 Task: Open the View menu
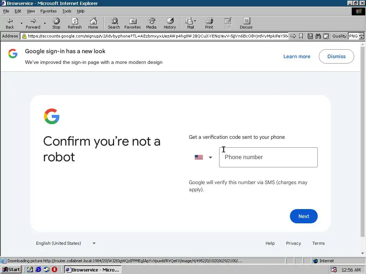(x=31, y=11)
